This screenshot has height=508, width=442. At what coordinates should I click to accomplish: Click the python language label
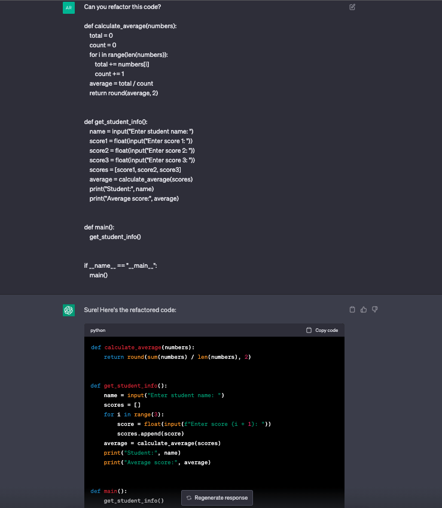point(97,330)
